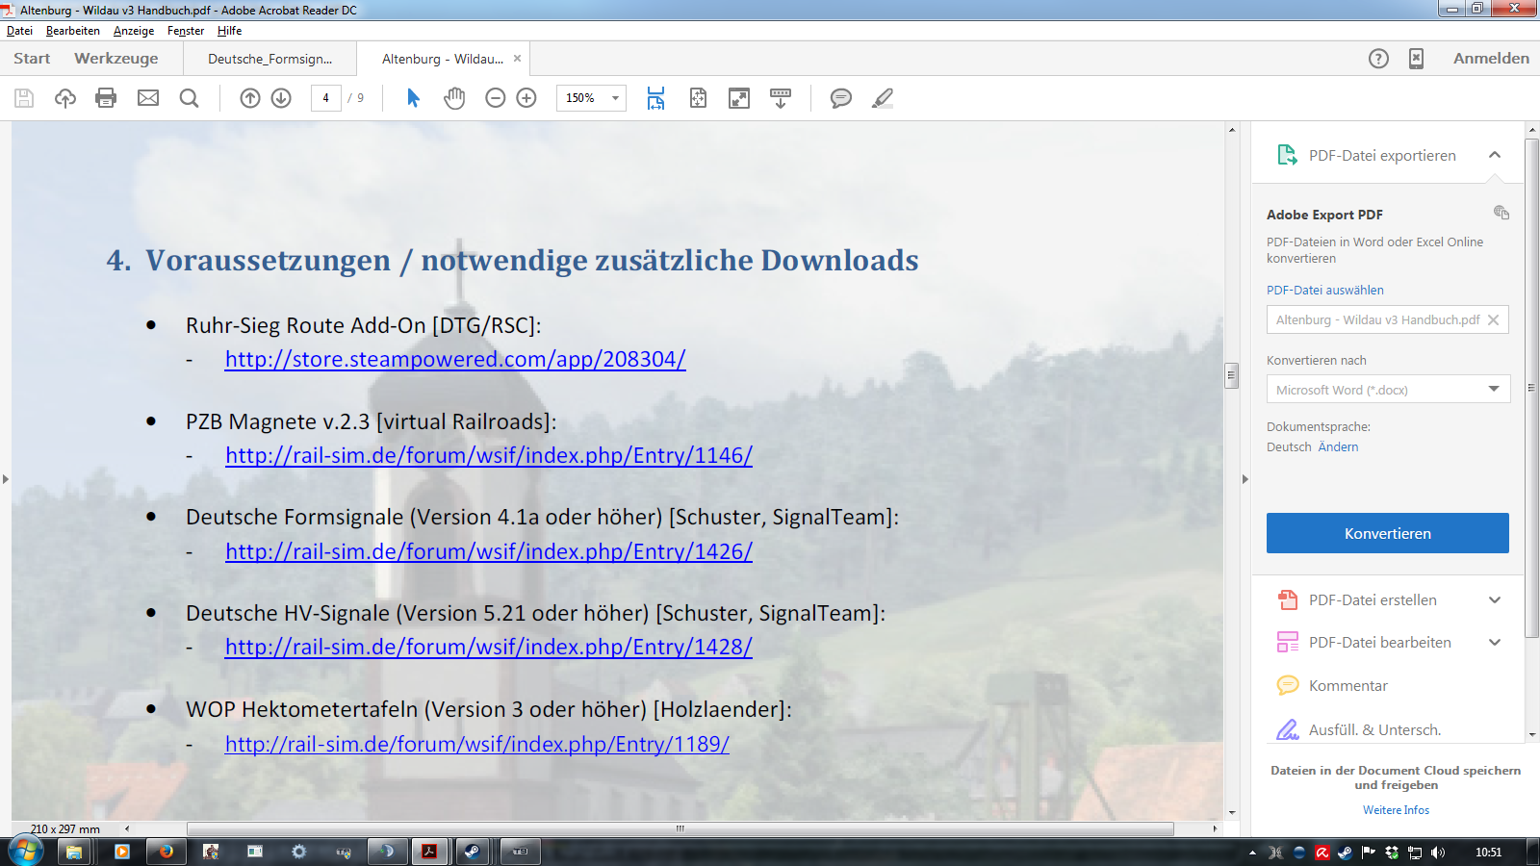Open the Kommentar tool
Screen dimensions: 1540x866
(x=1348, y=686)
